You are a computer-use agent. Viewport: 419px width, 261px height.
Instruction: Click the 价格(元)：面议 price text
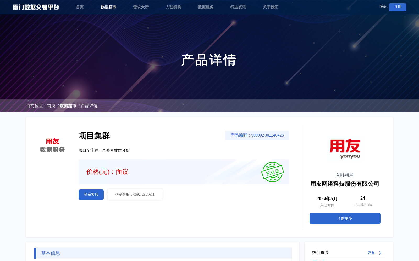pos(107,172)
